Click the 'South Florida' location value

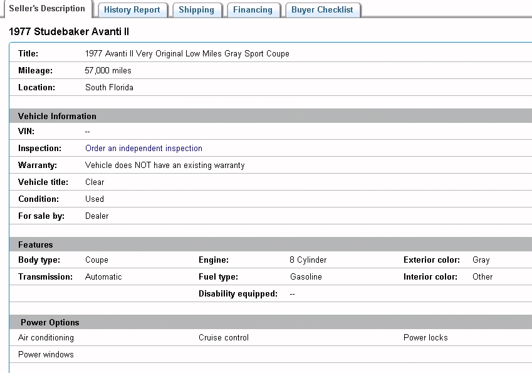[109, 88]
